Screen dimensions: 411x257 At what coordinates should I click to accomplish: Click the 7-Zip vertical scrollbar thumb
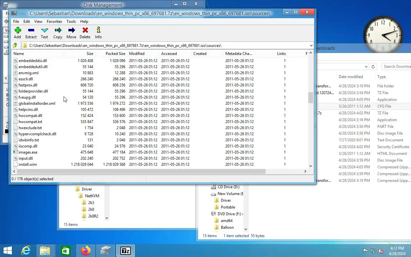tap(310, 98)
